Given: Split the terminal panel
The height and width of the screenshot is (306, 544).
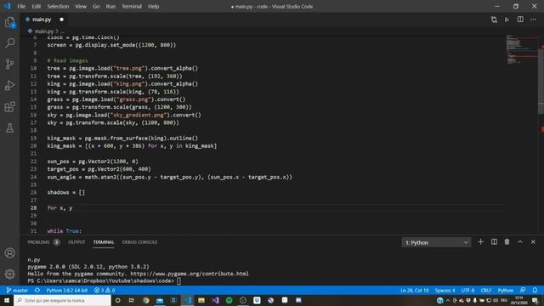Looking at the screenshot, I should point(494,241).
